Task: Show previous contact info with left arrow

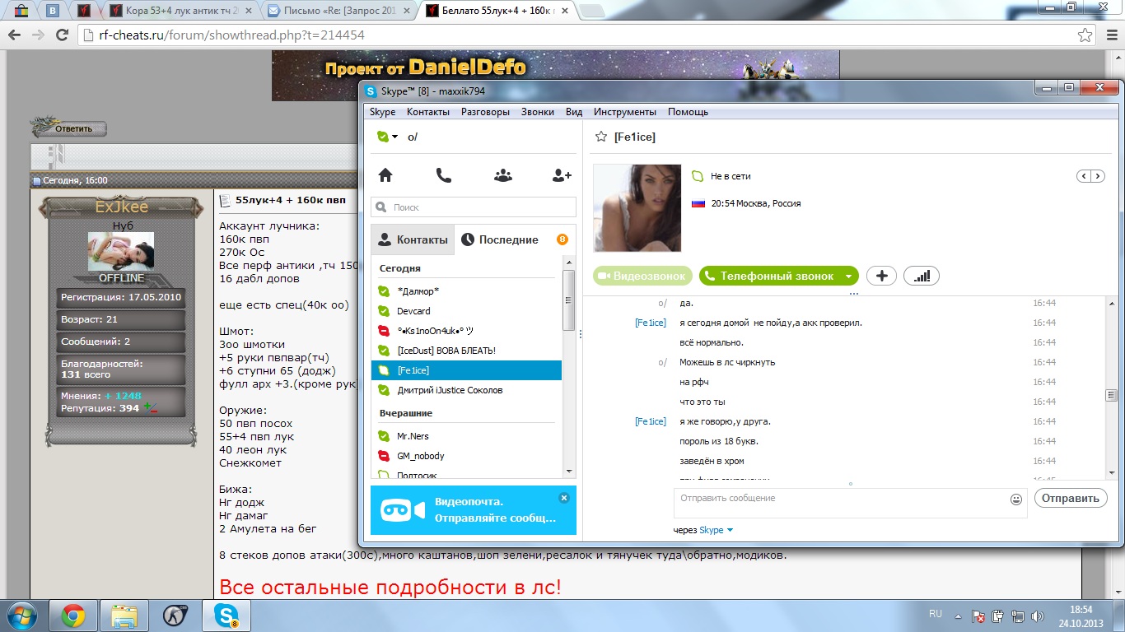Action: 1085,176
